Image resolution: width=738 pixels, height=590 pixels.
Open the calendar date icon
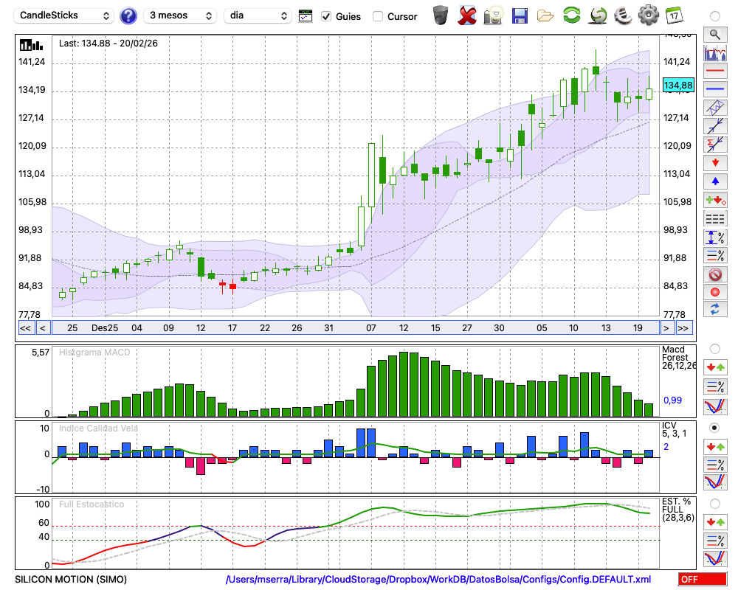pyautogui.click(x=673, y=15)
